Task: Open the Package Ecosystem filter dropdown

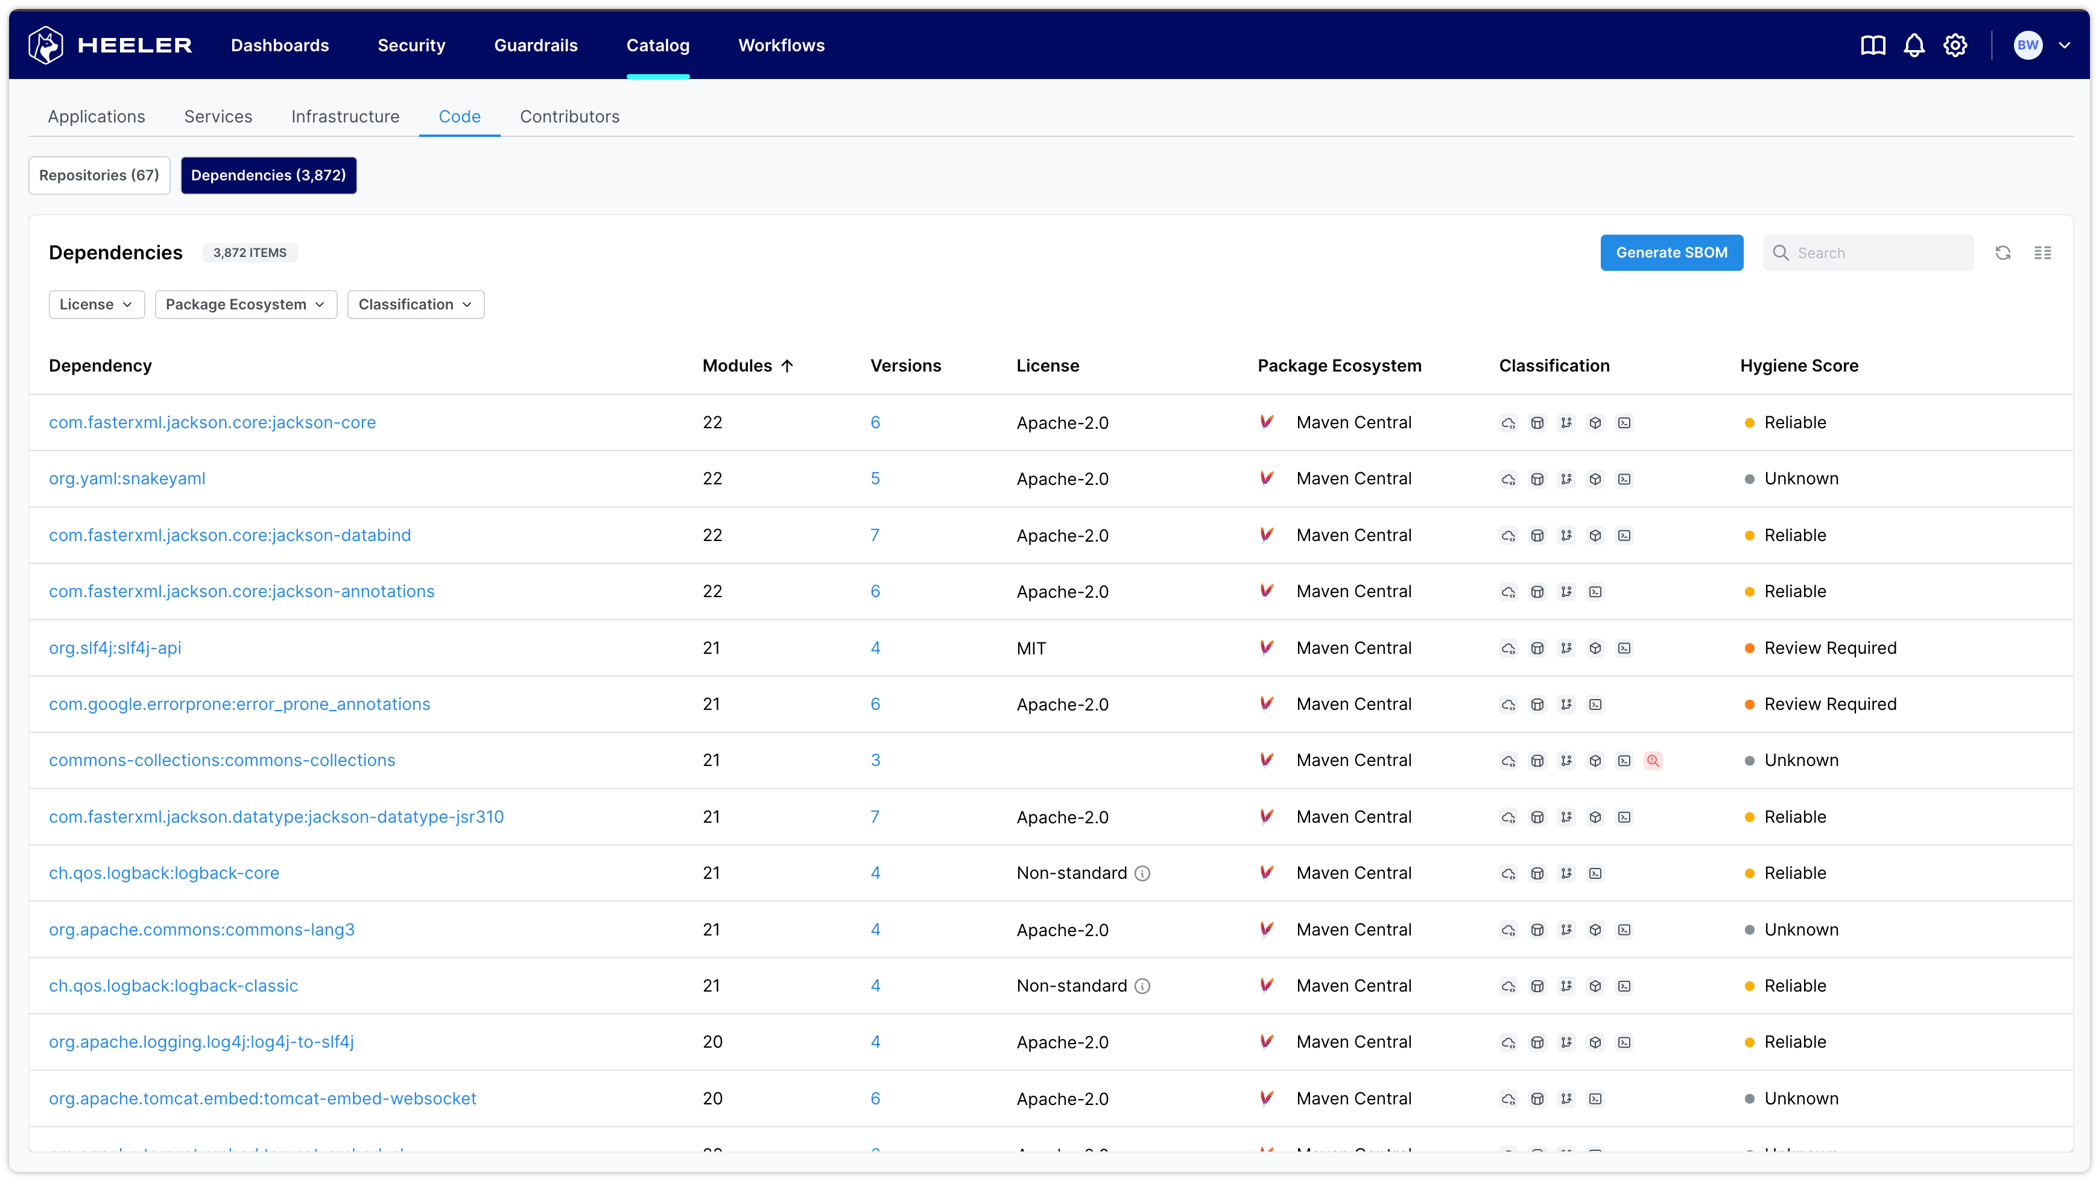Action: click(x=245, y=304)
